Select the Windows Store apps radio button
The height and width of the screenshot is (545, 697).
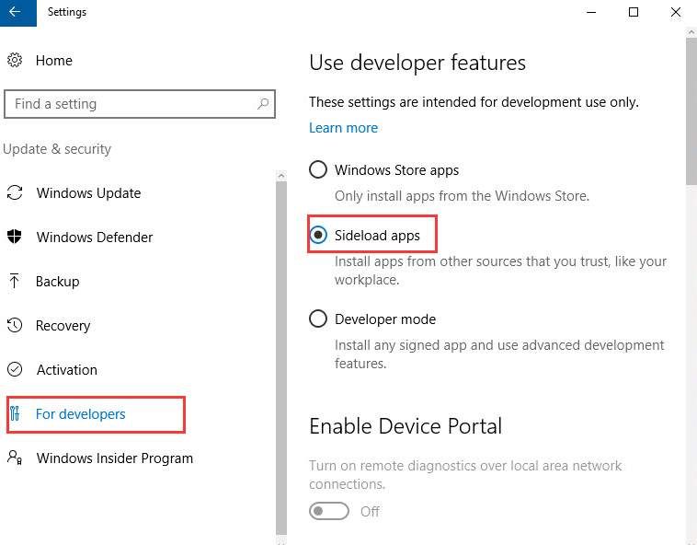click(x=318, y=170)
